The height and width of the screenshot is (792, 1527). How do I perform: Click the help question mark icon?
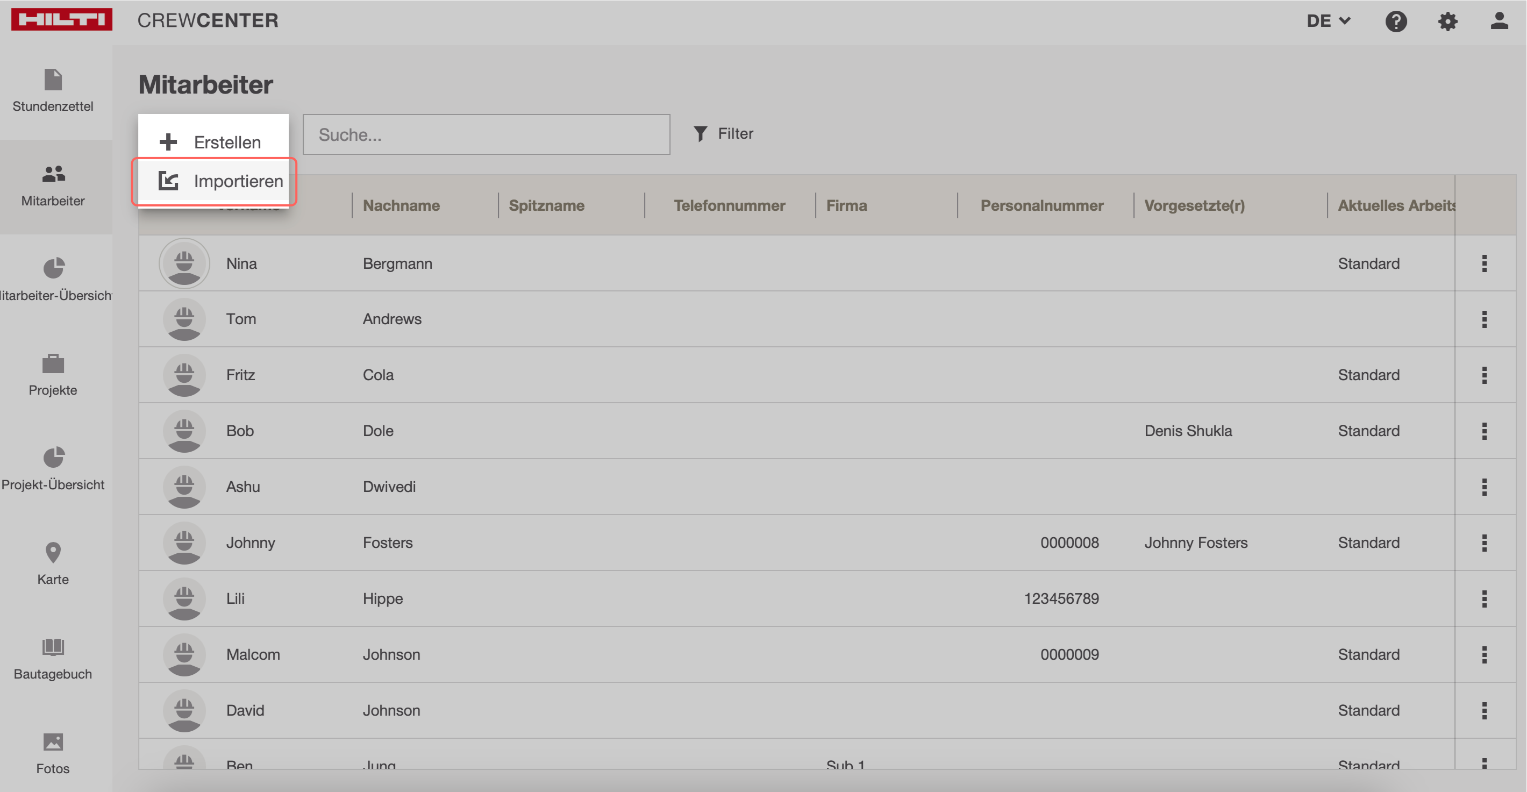[x=1395, y=22]
